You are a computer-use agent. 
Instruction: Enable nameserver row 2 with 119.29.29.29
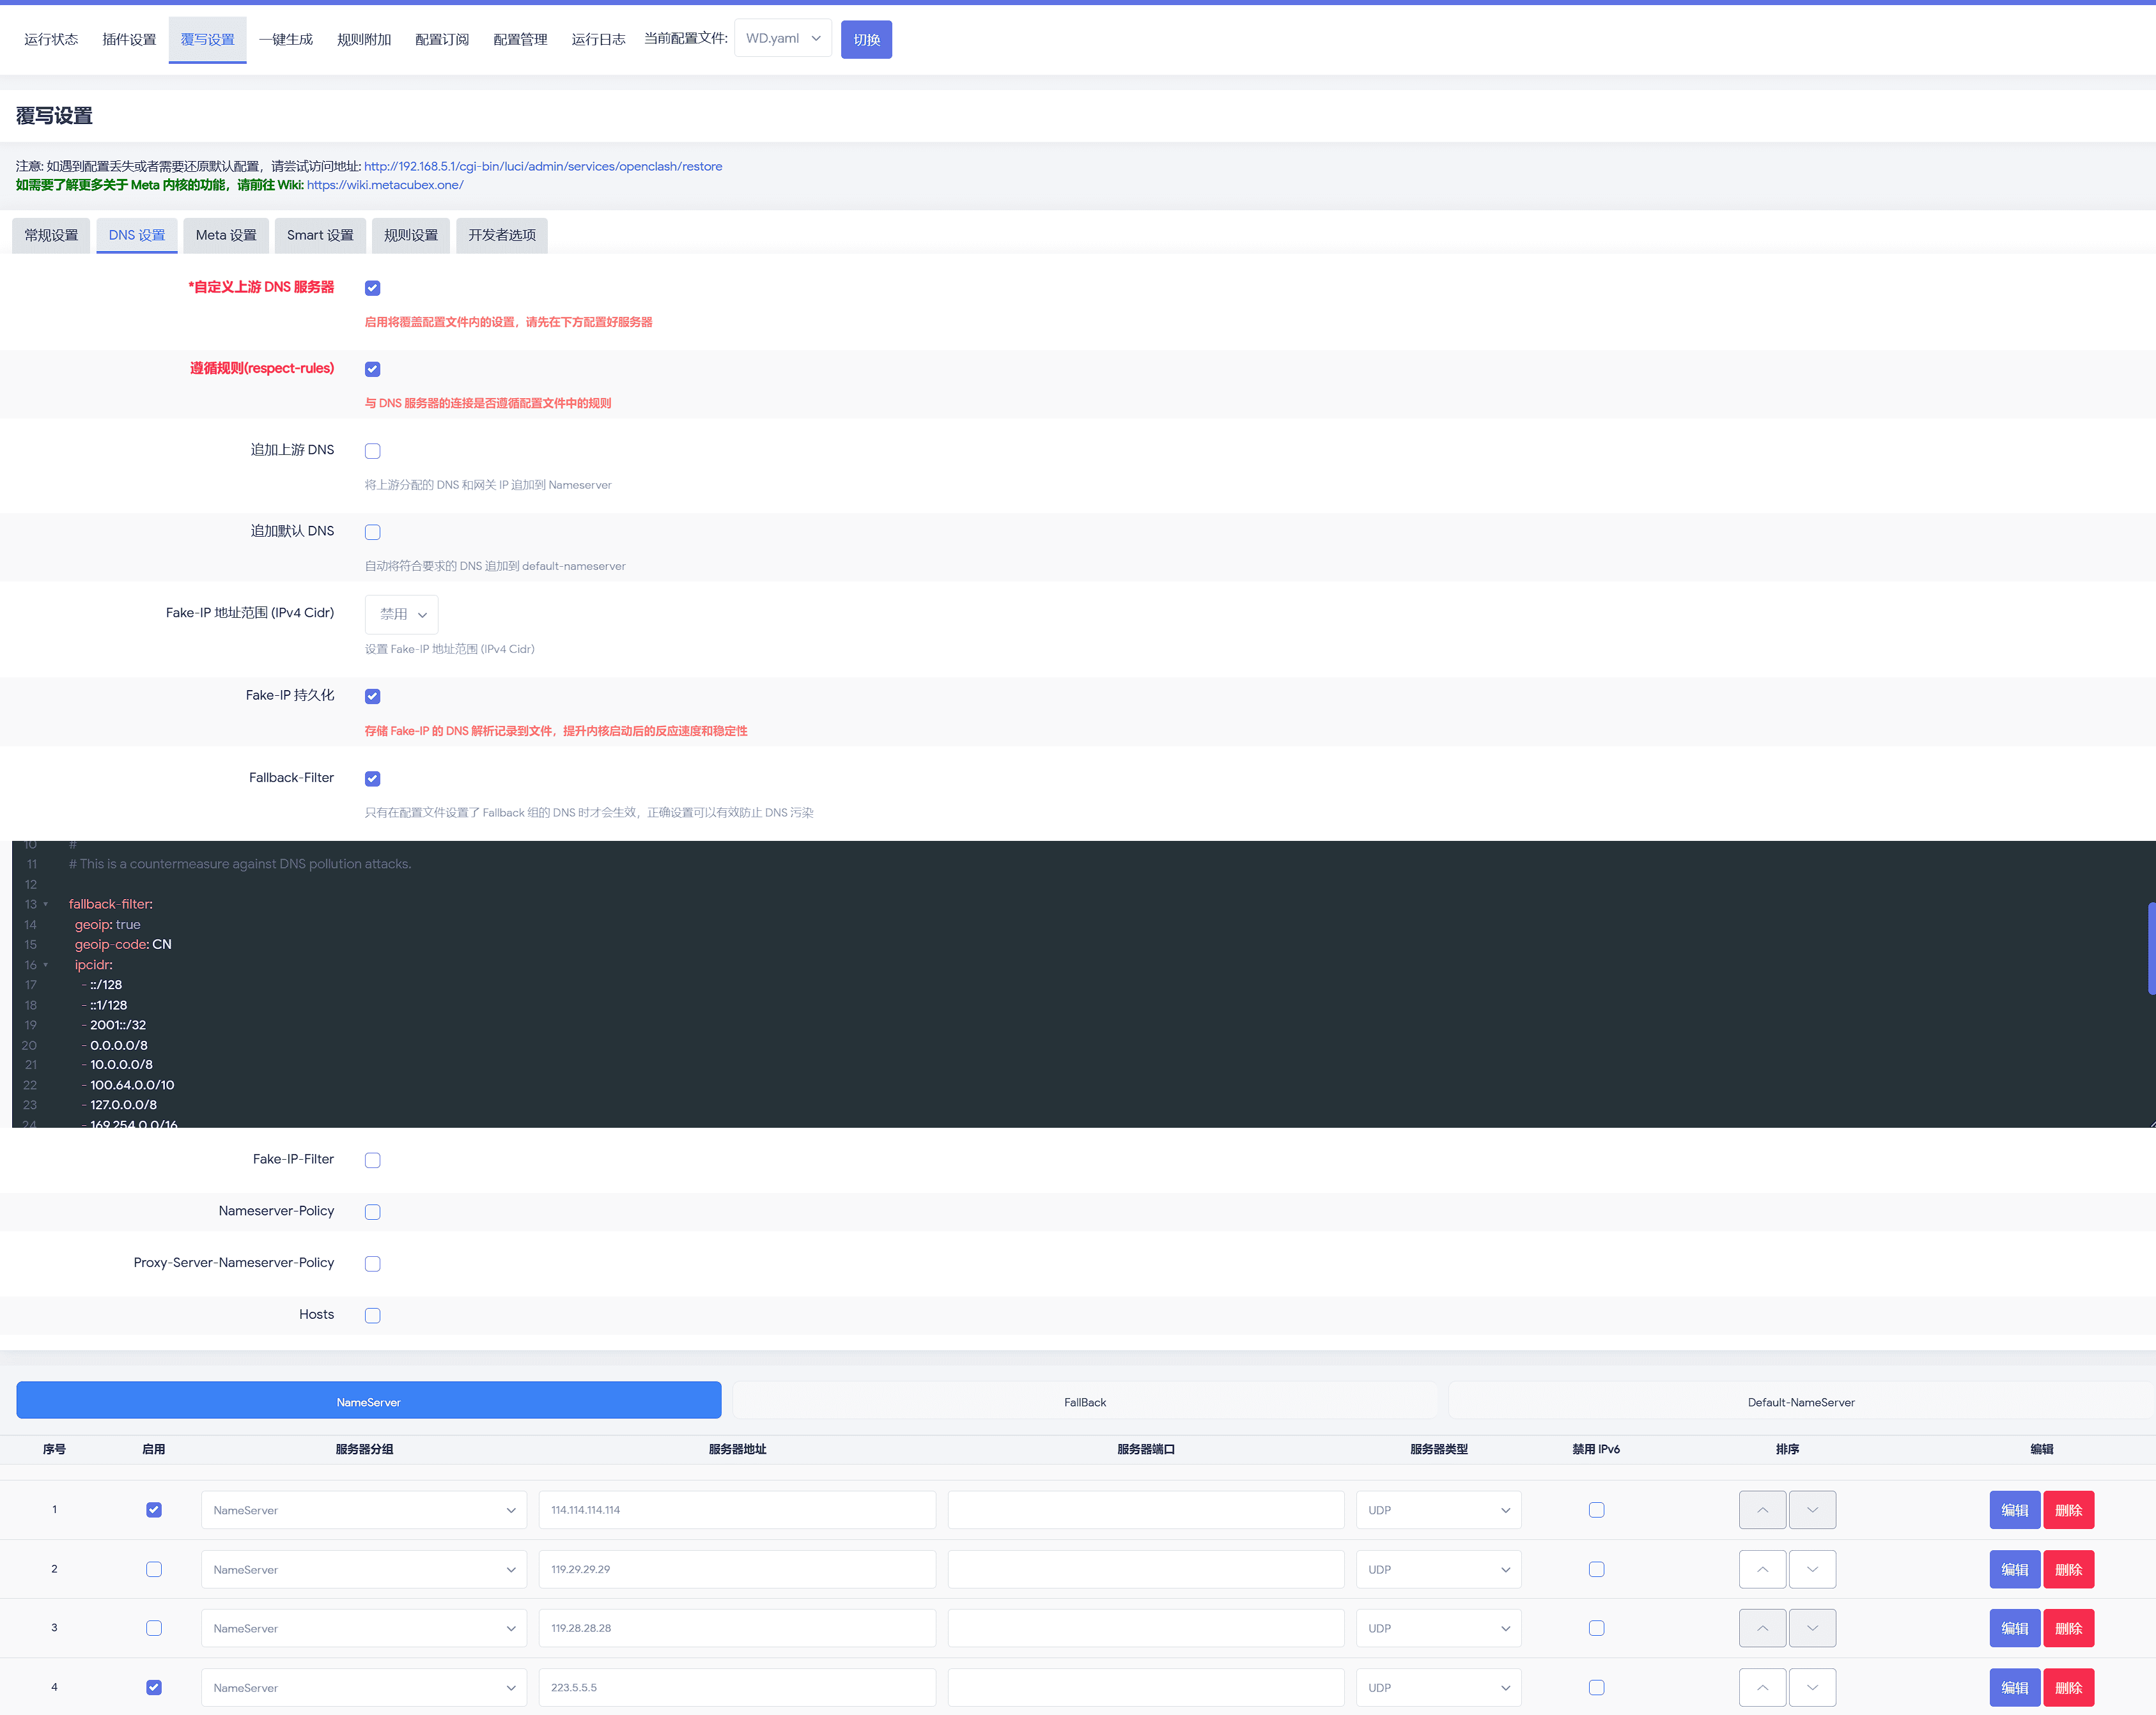tap(154, 1569)
